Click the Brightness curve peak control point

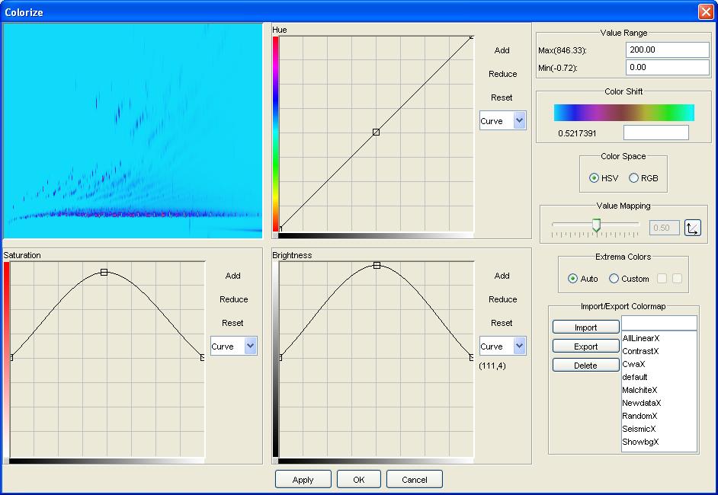click(377, 265)
